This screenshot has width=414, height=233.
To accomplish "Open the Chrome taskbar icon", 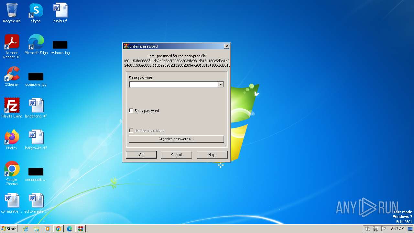I will coord(58,229).
